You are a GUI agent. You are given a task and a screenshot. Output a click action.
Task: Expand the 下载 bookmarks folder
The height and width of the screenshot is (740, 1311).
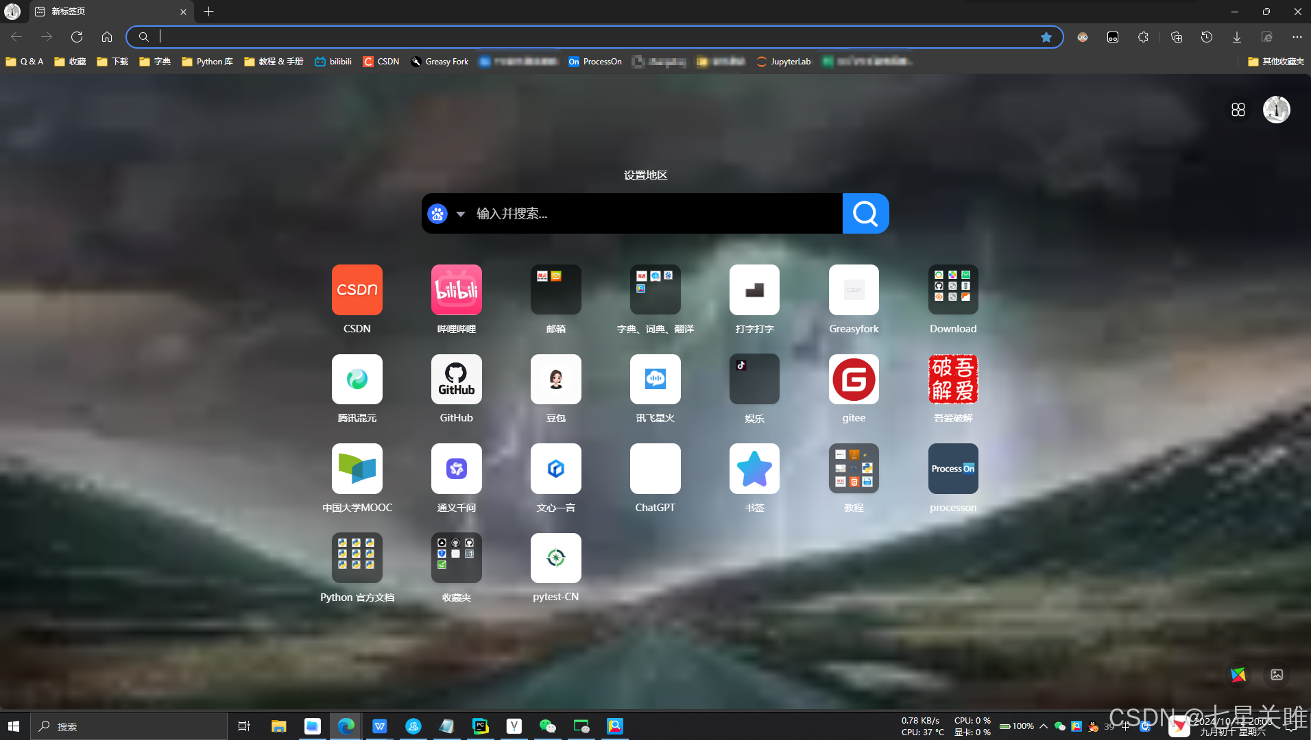[x=113, y=62]
